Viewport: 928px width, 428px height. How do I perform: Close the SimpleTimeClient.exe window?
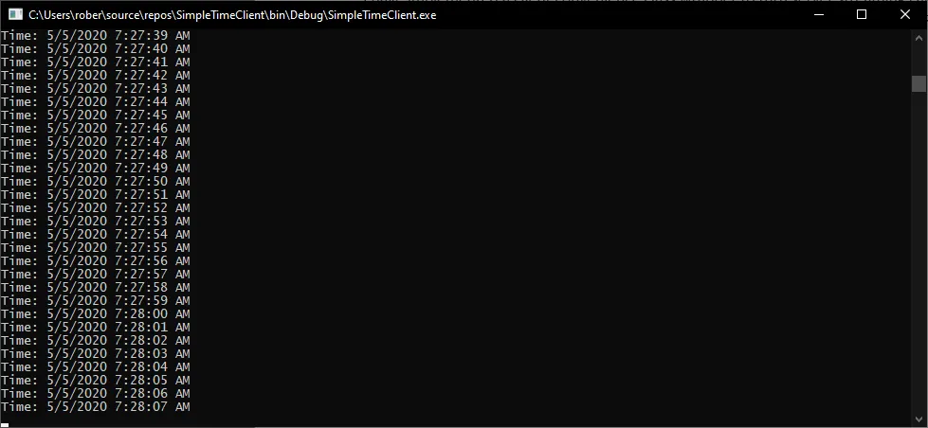coord(905,15)
